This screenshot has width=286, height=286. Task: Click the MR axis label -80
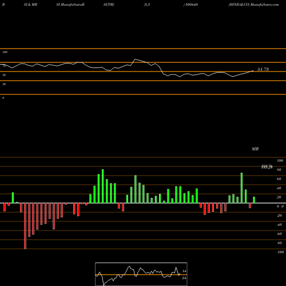pos(279,243)
